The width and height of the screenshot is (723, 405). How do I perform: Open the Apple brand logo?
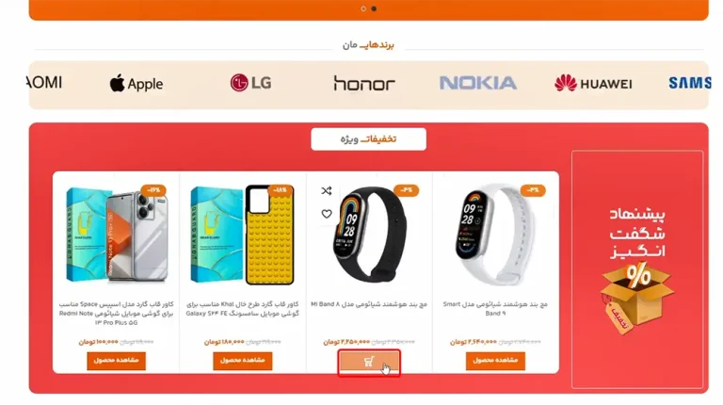tap(136, 84)
